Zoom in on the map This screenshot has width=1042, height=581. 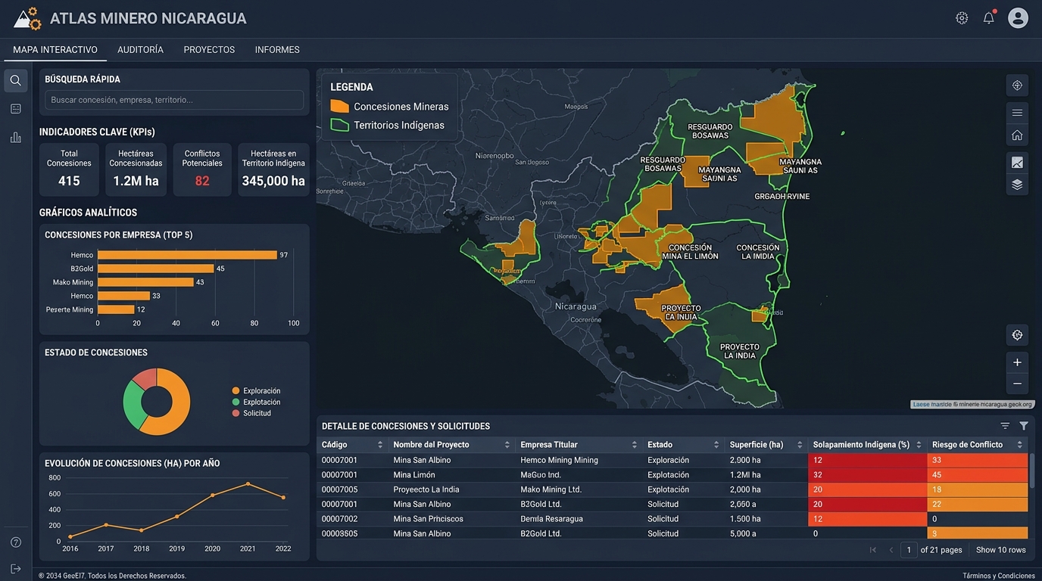1017,362
